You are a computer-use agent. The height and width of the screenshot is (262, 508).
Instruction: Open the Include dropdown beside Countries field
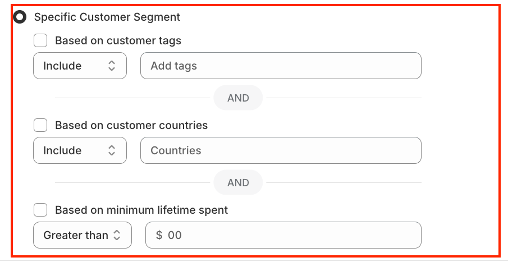tap(80, 150)
